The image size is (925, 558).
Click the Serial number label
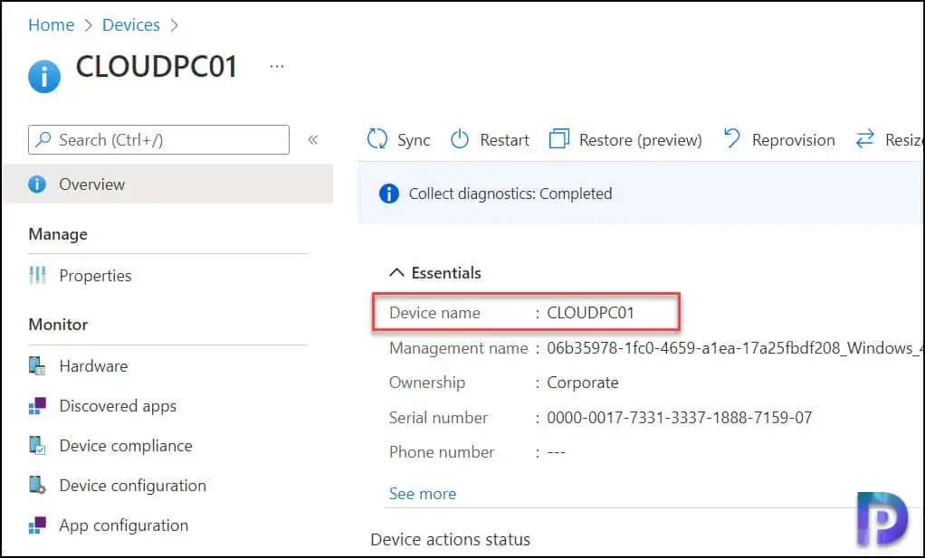click(438, 417)
